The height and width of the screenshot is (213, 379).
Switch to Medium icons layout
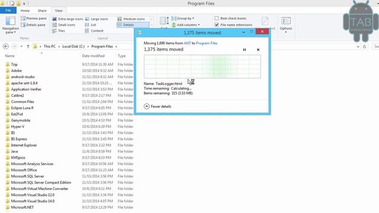point(131,19)
